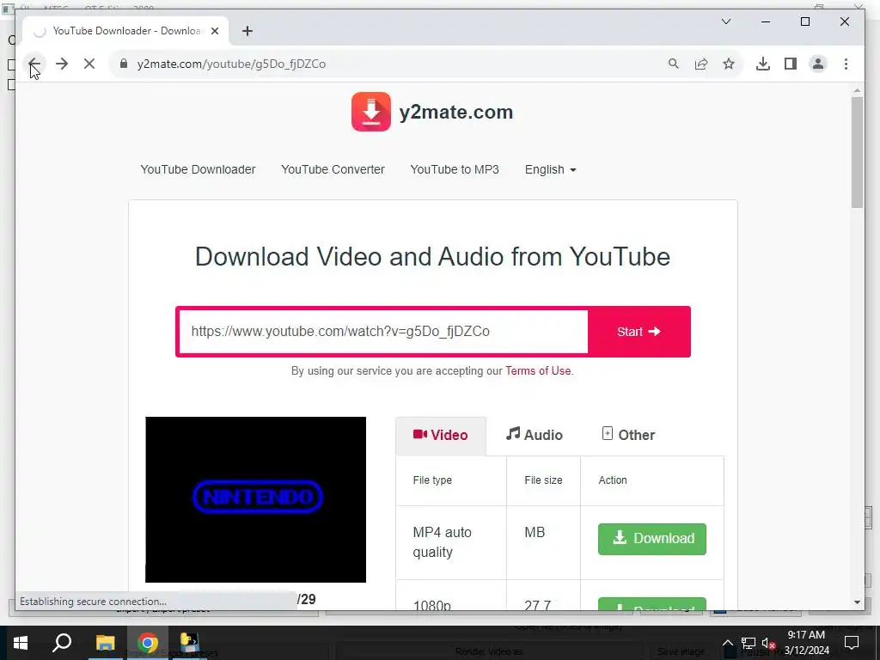Expand the English language dropdown
The height and width of the screenshot is (660, 880).
coord(550,169)
